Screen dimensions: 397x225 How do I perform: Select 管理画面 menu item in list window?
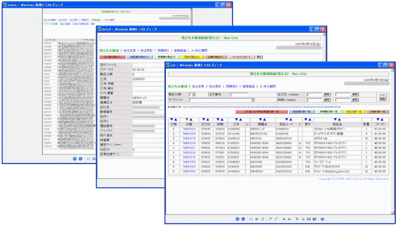pos(249,86)
